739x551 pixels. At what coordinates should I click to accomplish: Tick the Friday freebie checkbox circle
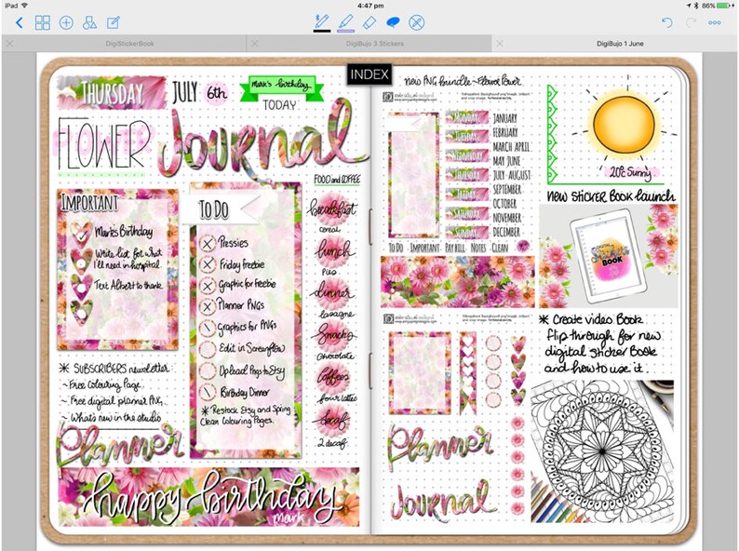(x=208, y=264)
